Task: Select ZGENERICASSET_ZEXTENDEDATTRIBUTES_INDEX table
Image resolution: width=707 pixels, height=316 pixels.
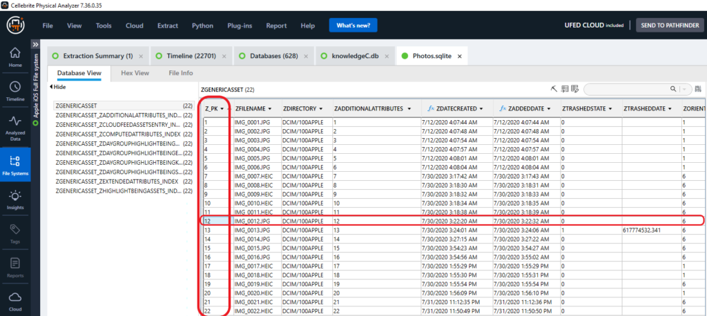Action: click(x=124, y=181)
